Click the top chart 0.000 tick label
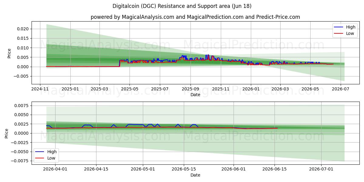The height and width of the screenshot is (182, 364). tap(23, 67)
